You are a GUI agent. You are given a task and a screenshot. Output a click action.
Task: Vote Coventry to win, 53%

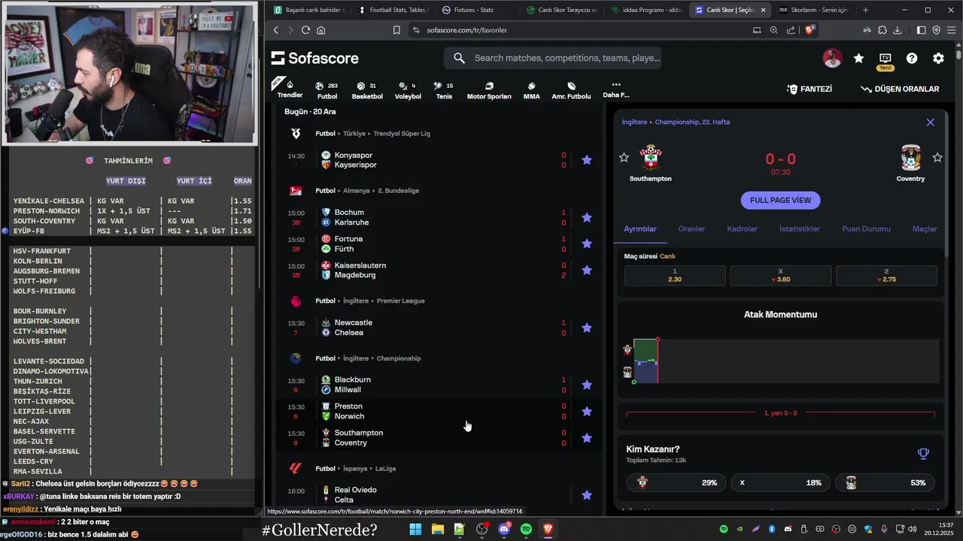point(886,482)
